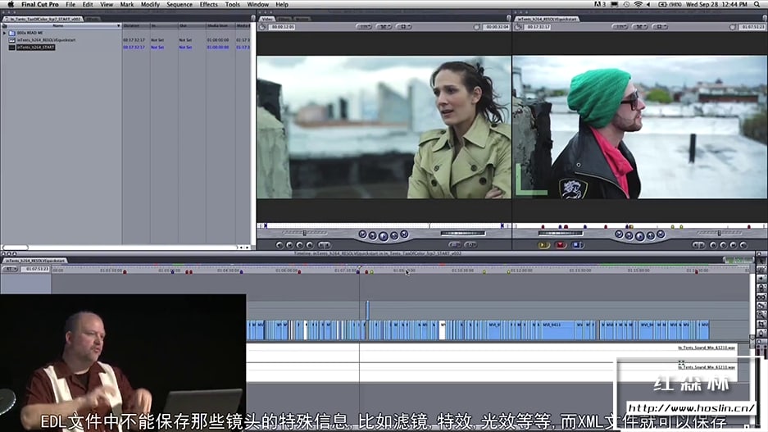Click the blue Replace edit button
The height and width of the screenshot is (432, 768).
tap(578, 245)
